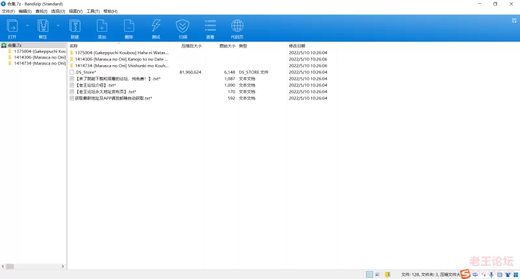Click the 打开 (Open) toolbar icon
This screenshot has width=520, height=279.
(12, 26)
